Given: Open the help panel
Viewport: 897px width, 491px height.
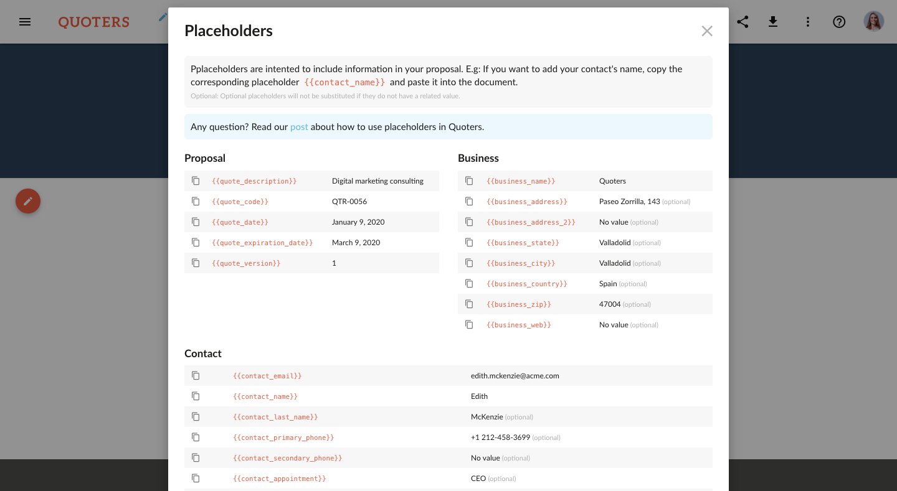Looking at the screenshot, I should pyautogui.click(x=839, y=22).
